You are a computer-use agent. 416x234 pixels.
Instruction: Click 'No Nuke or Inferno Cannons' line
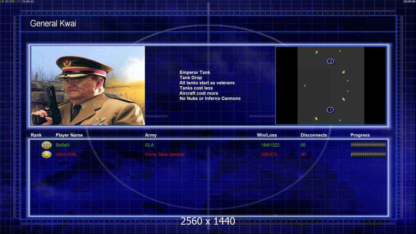pos(210,98)
